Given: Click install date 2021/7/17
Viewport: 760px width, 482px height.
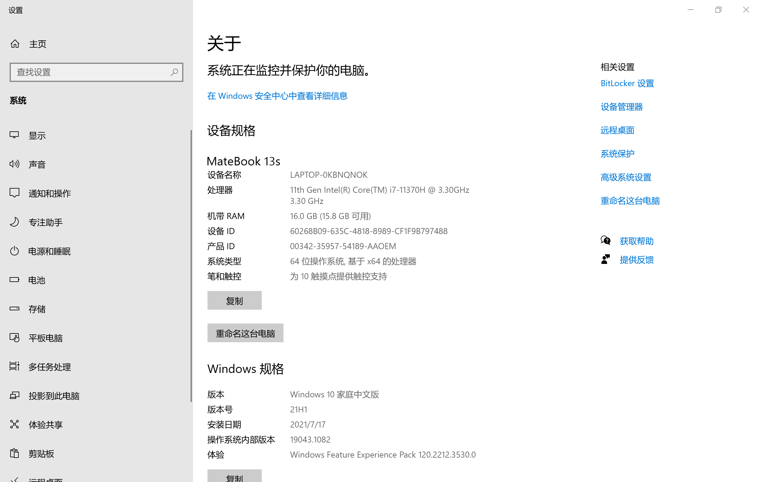Looking at the screenshot, I should click(x=308, y=424).
